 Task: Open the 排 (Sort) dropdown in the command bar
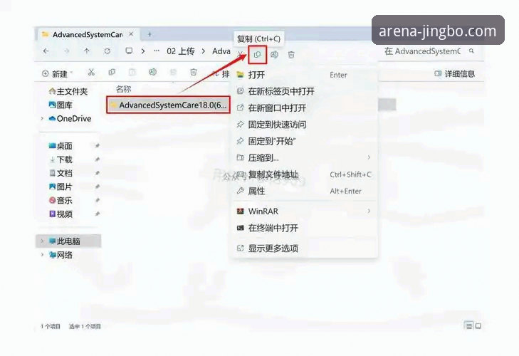221,73
